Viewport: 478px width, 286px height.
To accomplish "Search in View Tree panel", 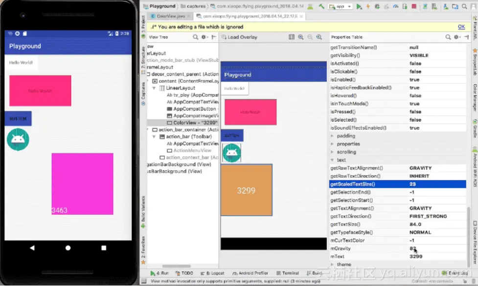I will pos(195,37).
